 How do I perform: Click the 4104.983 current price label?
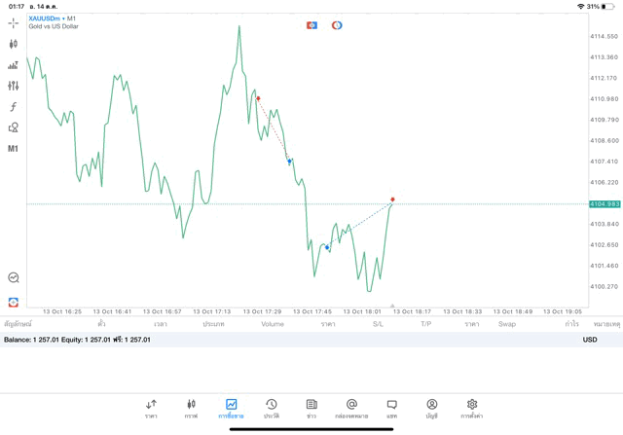click(605, 204)
